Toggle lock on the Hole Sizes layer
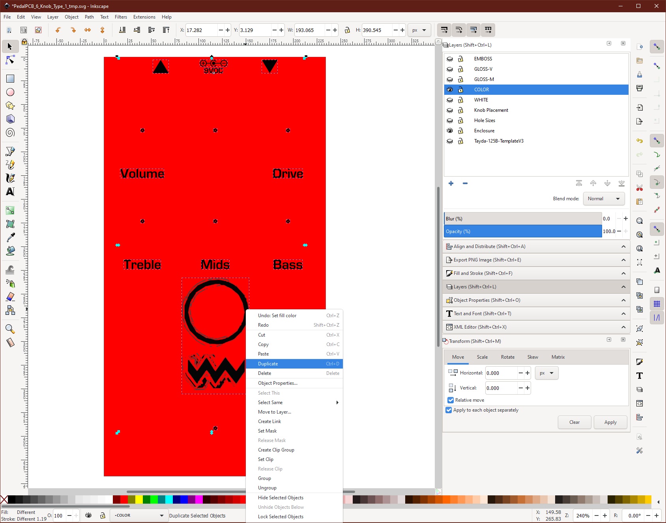 point(460,120)
